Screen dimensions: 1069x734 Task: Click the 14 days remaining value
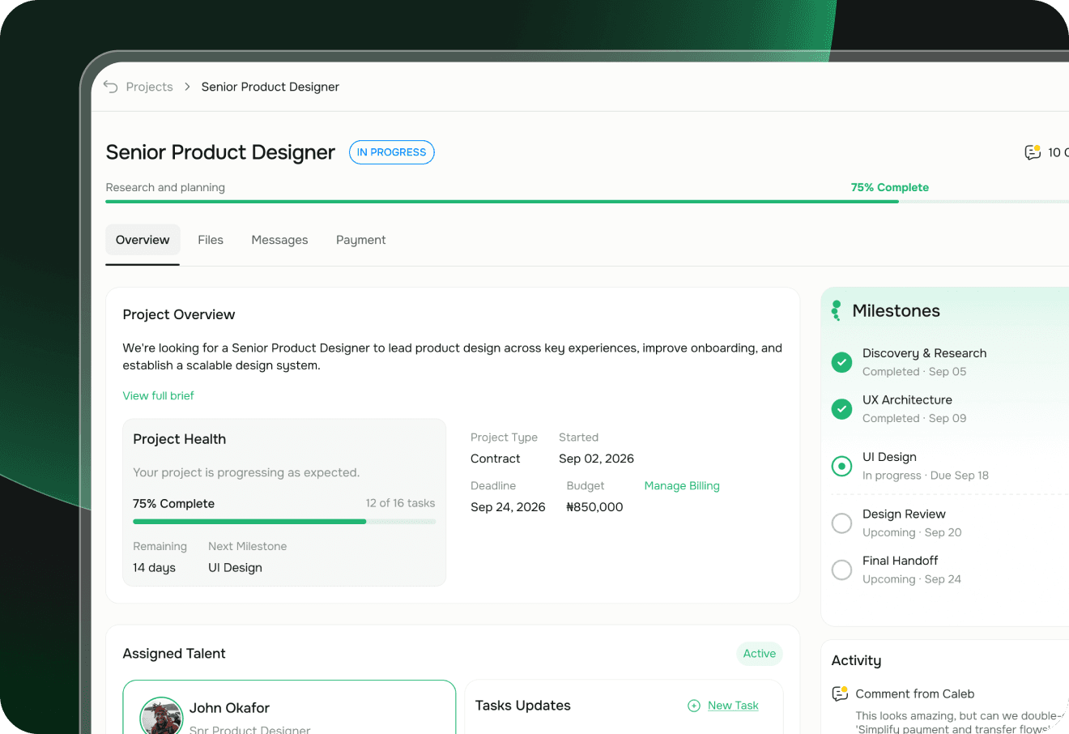pyautogui.click(x=154, y=568)
